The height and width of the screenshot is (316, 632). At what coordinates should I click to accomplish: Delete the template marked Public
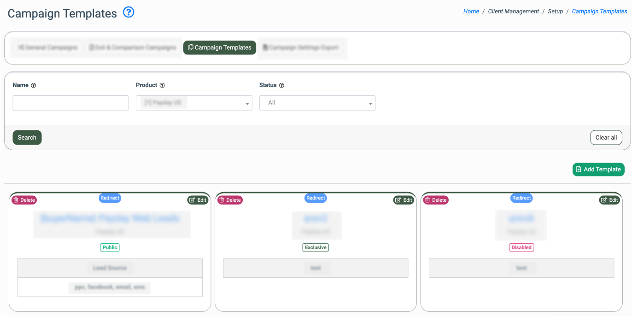pyautogui.click(x=24, y=200)
